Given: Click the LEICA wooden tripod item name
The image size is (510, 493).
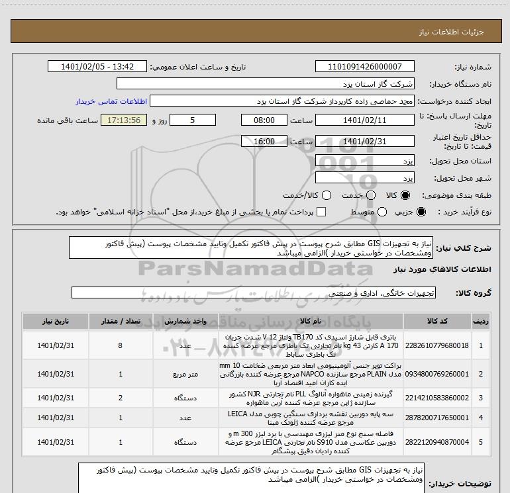Looking at the screenshot, I should click(311, 418).
